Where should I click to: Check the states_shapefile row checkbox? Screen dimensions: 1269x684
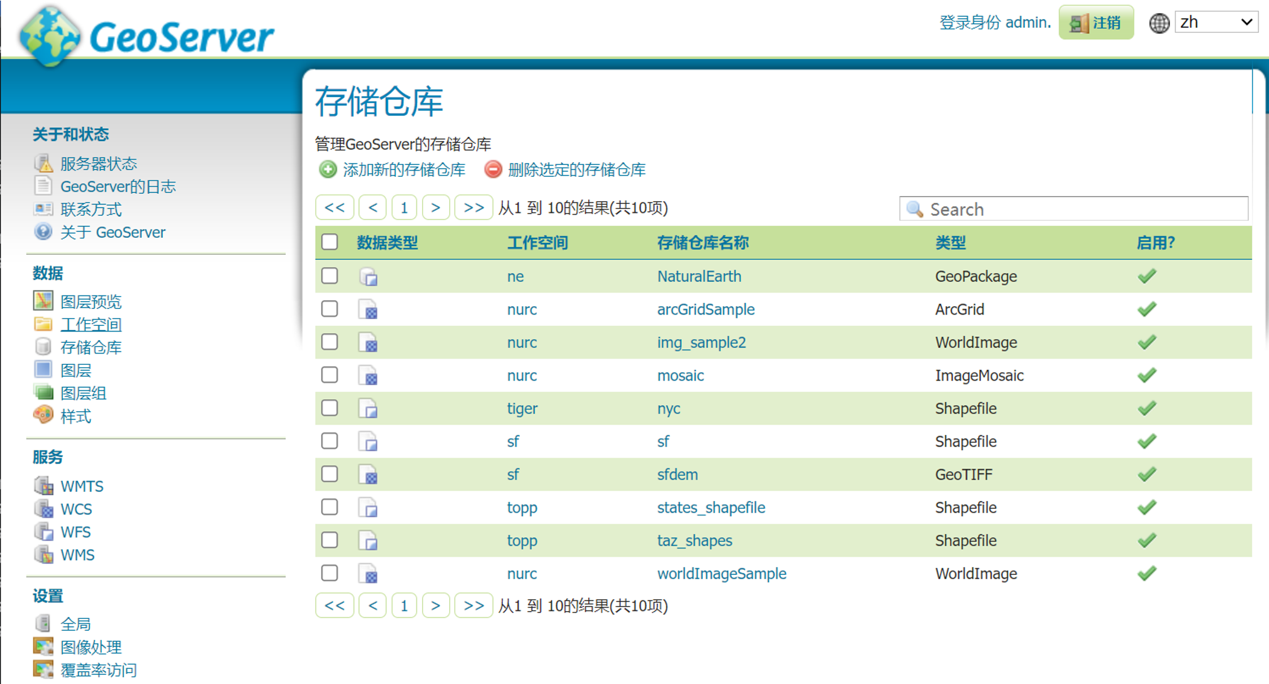[329, 507]
